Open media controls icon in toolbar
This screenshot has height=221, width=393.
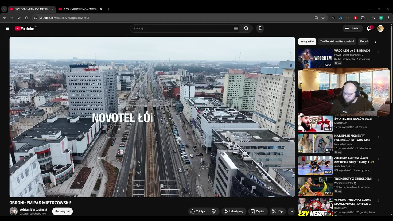pyautogui.click(x=374, y=18)
